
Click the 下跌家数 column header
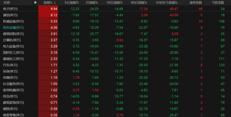[x=218, y=3]
